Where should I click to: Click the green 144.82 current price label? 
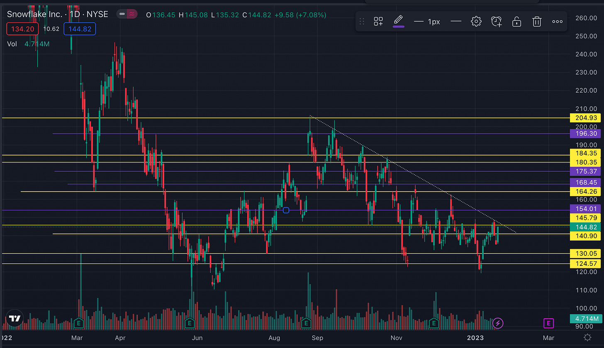coord(586,227)
